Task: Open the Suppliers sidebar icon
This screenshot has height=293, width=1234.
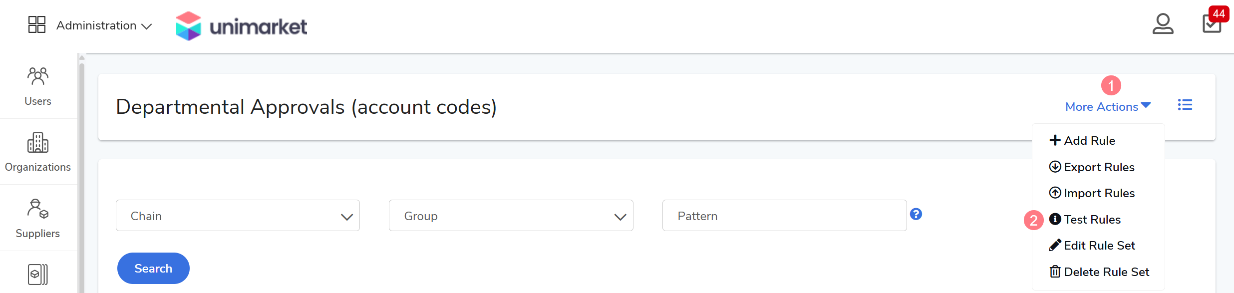Action: (38, 218)
